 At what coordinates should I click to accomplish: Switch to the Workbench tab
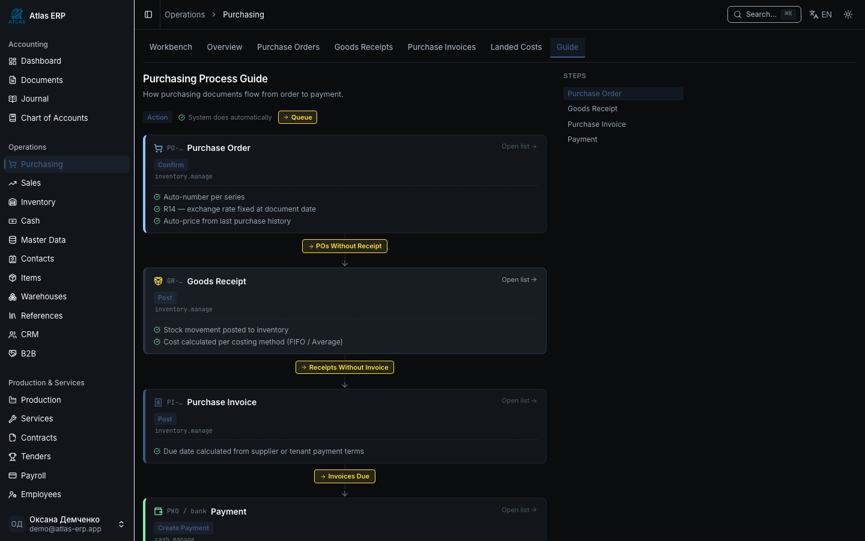[171, 47]
